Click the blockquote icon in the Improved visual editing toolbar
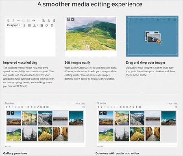 [x=33, y=20]
